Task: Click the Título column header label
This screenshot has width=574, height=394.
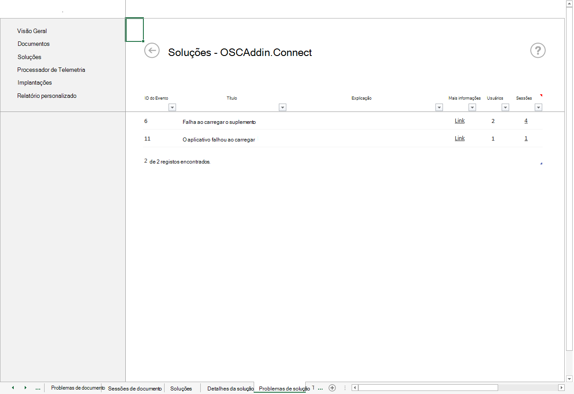Action: pyautogui.click(x=232, y=98)
